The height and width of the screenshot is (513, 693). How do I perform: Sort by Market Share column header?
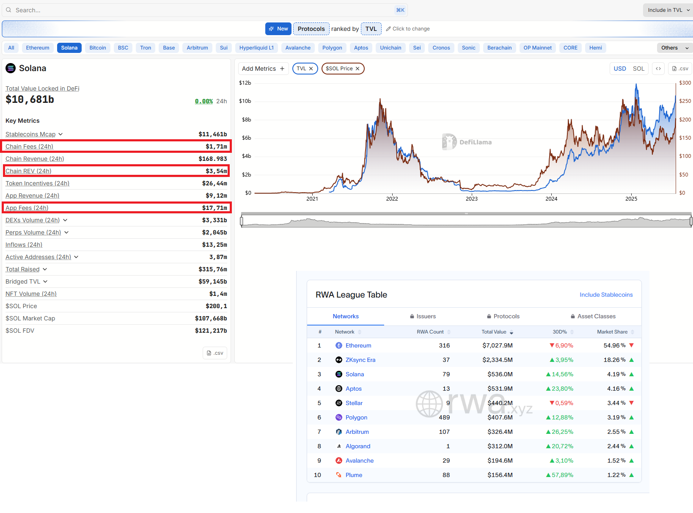[x=615, y=332]
